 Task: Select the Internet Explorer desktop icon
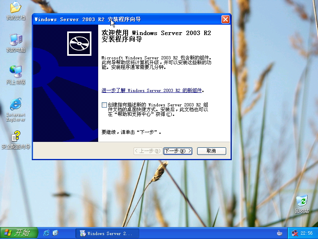16,110
